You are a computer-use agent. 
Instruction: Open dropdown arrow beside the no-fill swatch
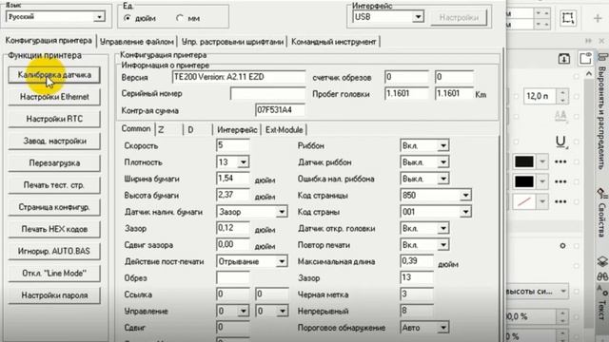click(x=542, y=201)
